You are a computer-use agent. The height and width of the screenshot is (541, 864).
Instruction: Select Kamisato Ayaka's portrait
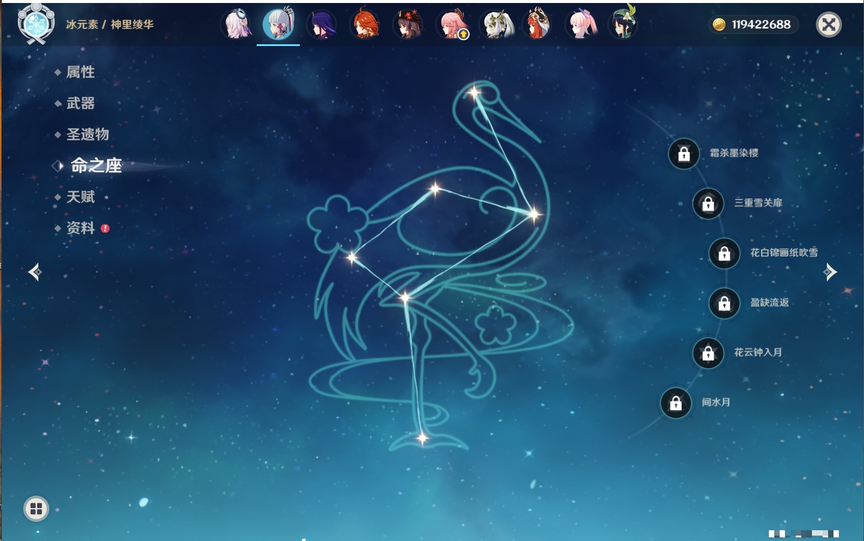click(x=278, y=25)
